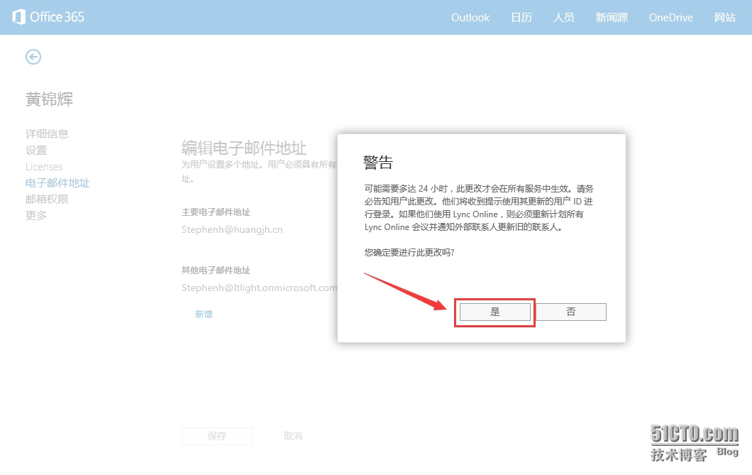Open Outlook from the top navigation
This screenshot has height=475, width=752.
coord(470,18)
